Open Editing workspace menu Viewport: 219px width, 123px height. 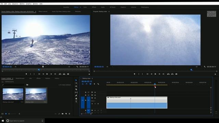pyautogui.click(x=80, y=7)
